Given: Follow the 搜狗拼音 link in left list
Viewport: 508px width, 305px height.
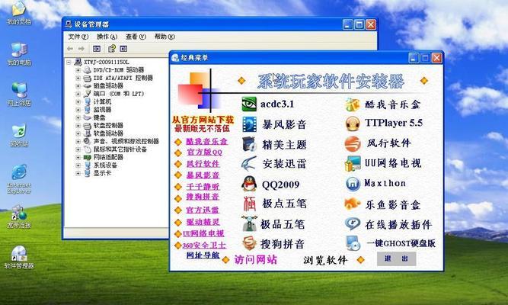Looking at the screenshot, I should 203,197.
